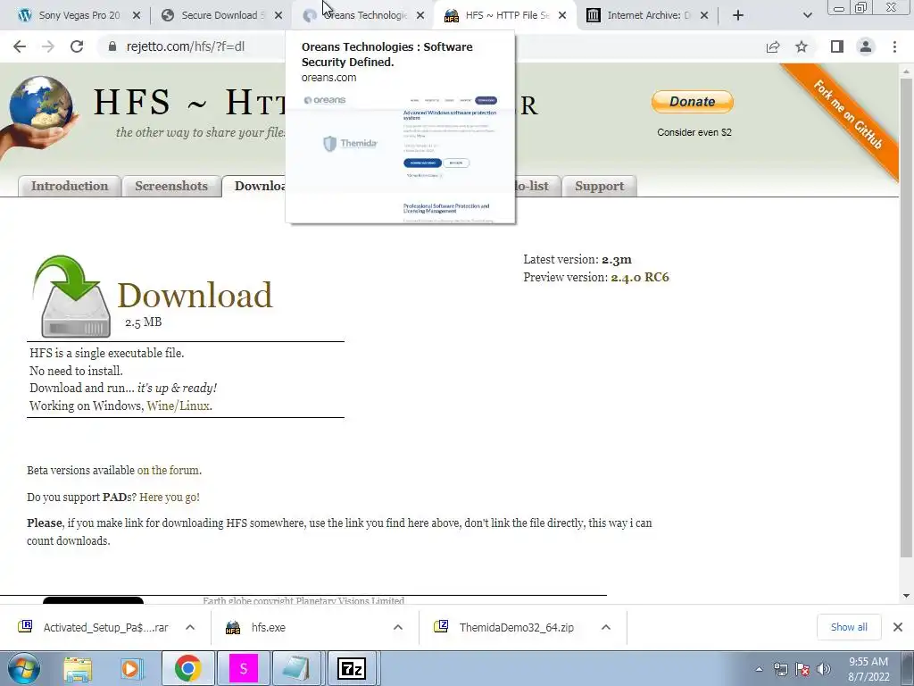Click the volume speaker tray icon
914x686 pixels.
(x=824, y=669)
